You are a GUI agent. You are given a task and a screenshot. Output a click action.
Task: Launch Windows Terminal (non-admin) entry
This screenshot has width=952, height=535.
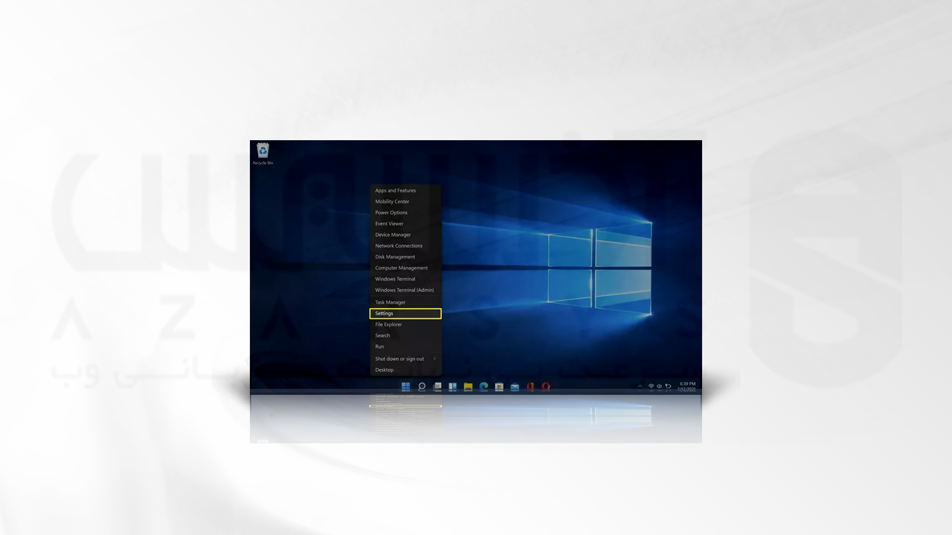click(x=406, y=279)
